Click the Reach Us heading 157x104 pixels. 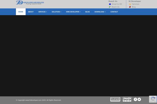coord(113,1)
